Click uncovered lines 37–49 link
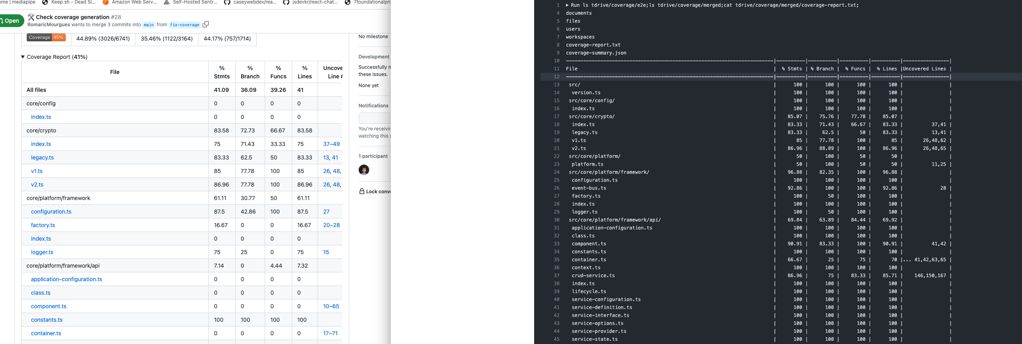This screenshot has height=344, width=1022. tap(332, 144)
